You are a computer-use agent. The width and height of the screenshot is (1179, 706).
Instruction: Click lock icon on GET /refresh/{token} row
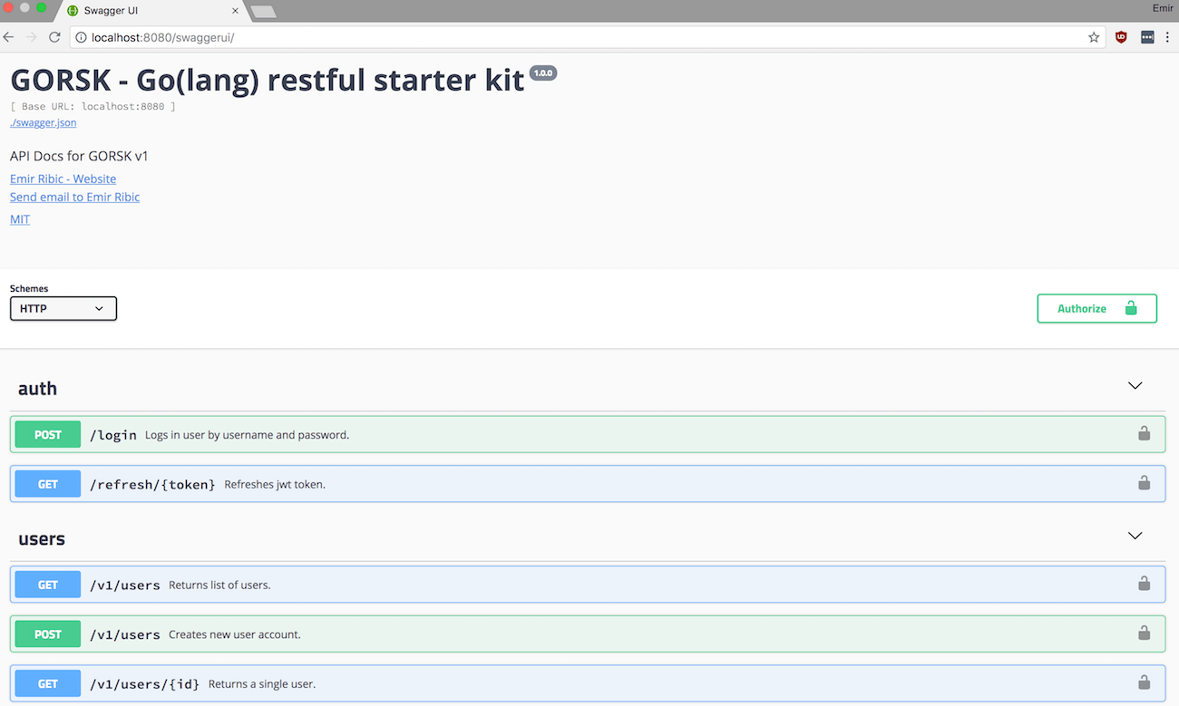click(x=1144, y=484)
